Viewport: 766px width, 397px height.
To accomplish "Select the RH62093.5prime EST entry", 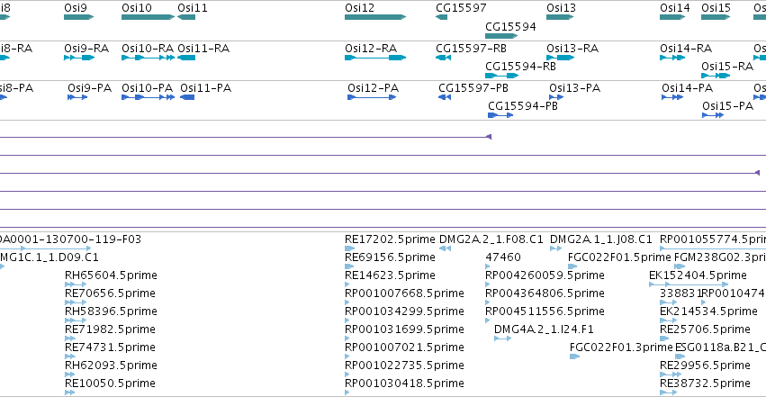I will pos(111,365).
